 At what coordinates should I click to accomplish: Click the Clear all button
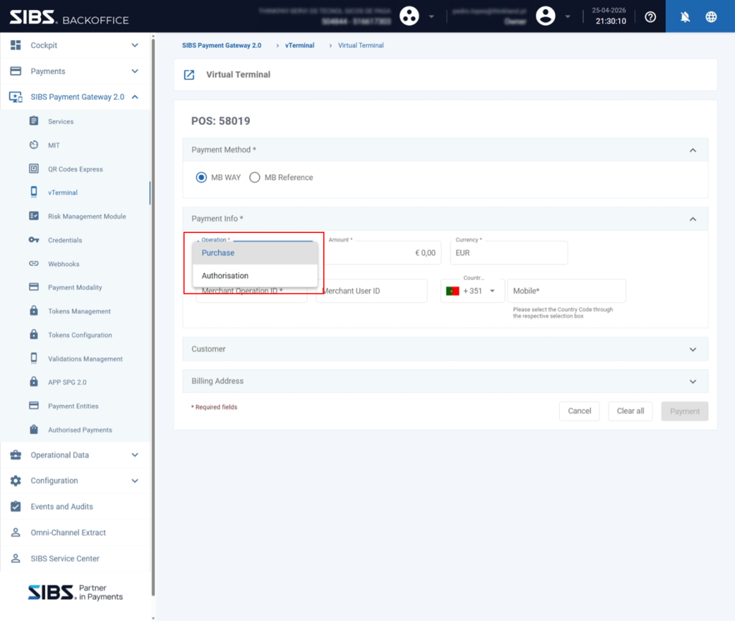click(x=630, y=411)
